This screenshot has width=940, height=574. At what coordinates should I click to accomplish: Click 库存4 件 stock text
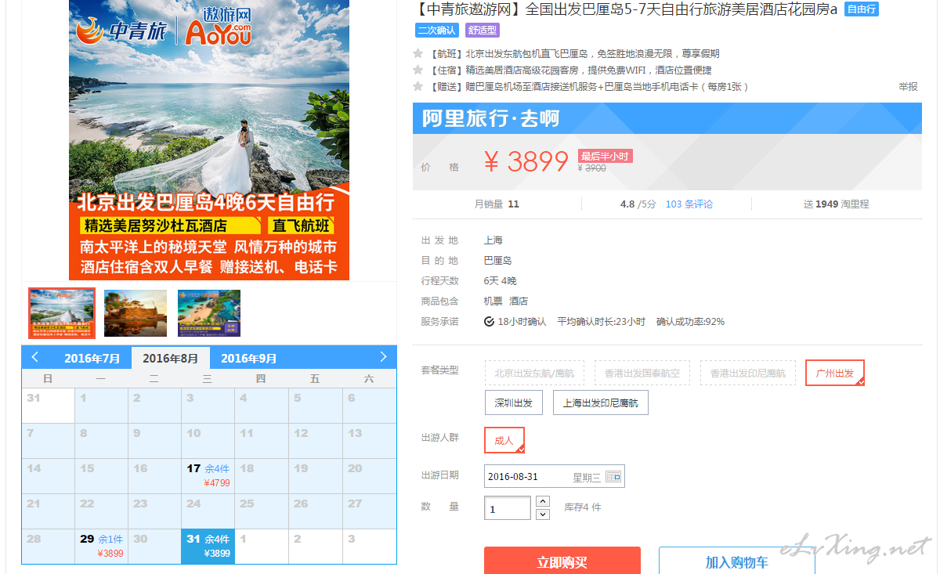[x=583, y=507]
